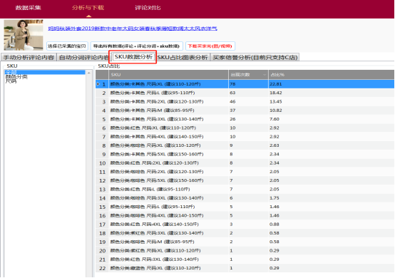Screen dimensions: 395x278
Task: Click sort arrow on 出现次数 column
Action: click(x=265, y=75)
